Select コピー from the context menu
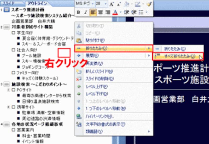209x144 pixels. [114, 33]
